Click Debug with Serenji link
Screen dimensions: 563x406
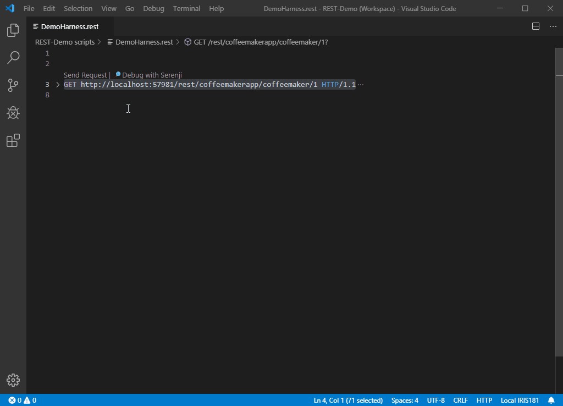click(151, 75)
